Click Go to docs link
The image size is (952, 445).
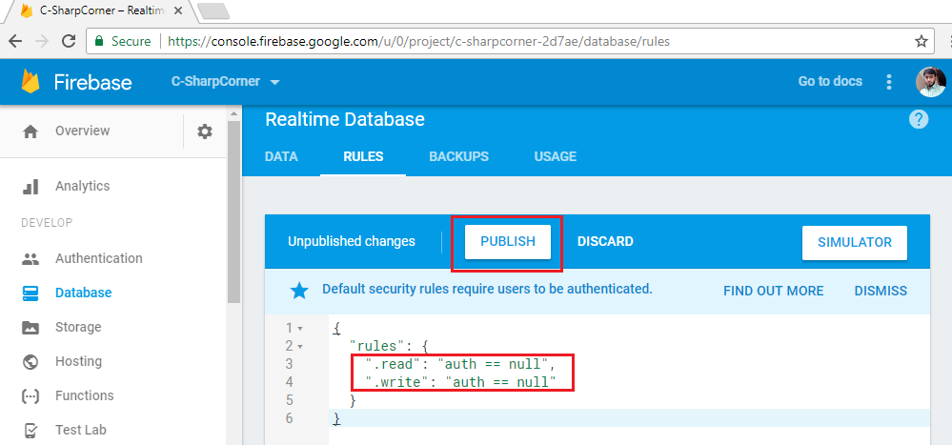(830, 81)
